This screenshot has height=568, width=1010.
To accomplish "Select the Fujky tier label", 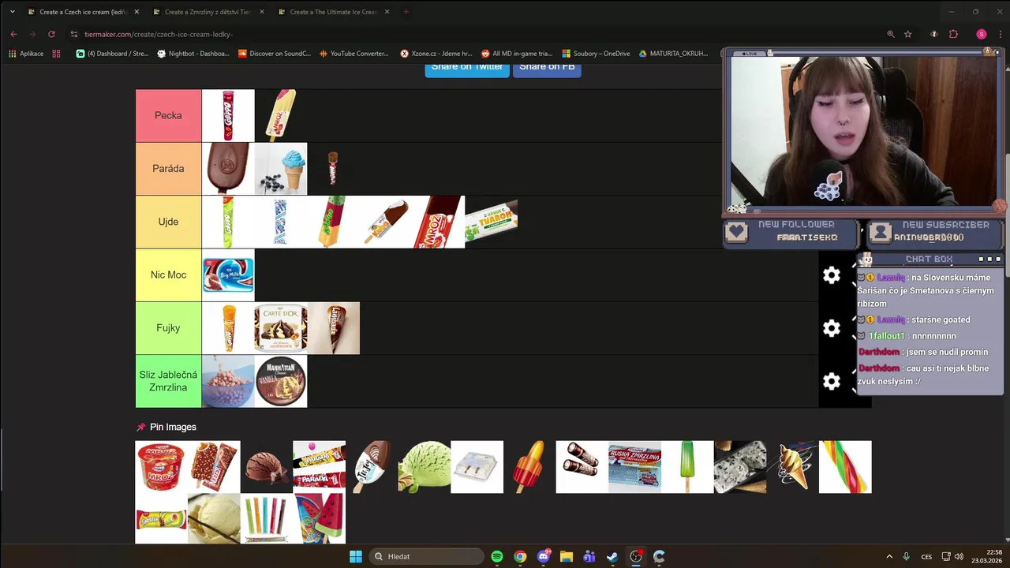I will pos(168,328).
